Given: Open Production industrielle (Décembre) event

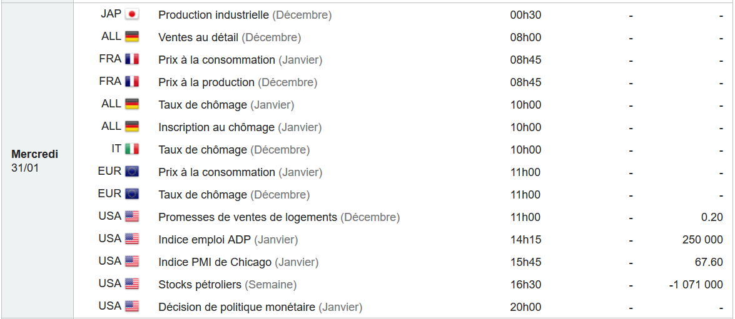Looking at the screenshot, I should 245,15.
